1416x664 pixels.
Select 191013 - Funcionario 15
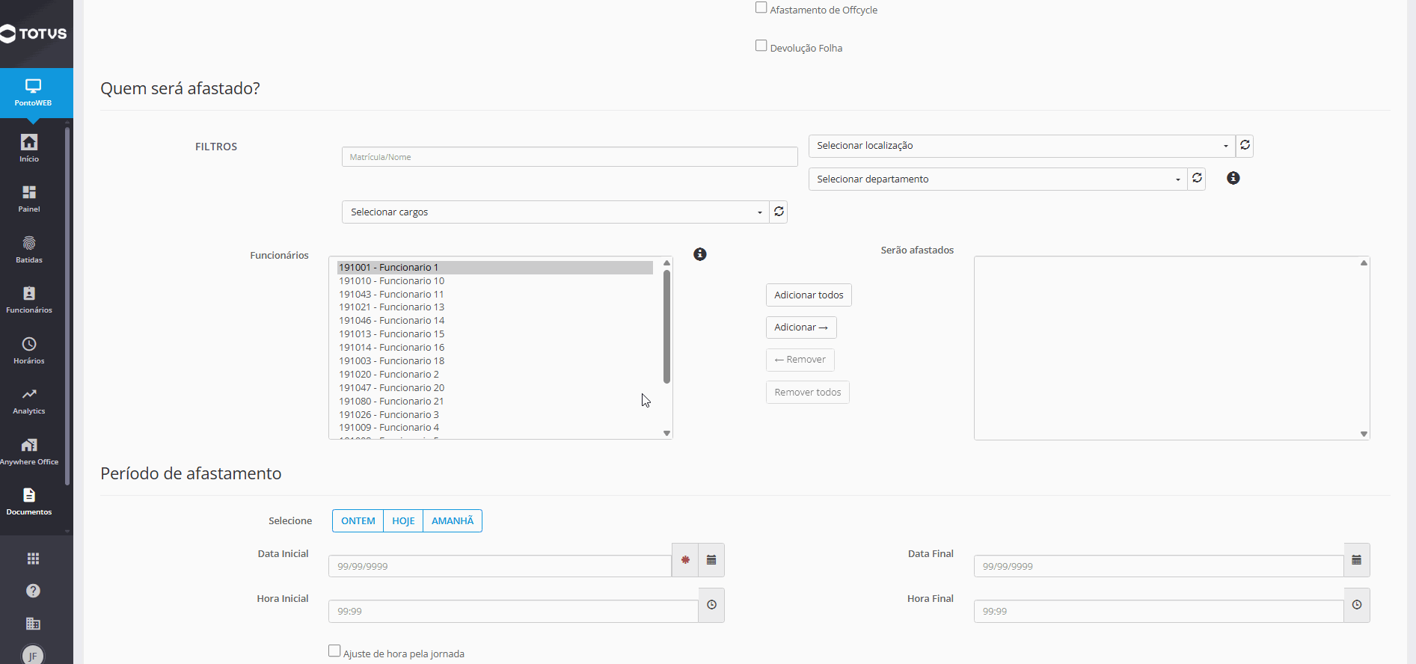(x=495, y=334)
